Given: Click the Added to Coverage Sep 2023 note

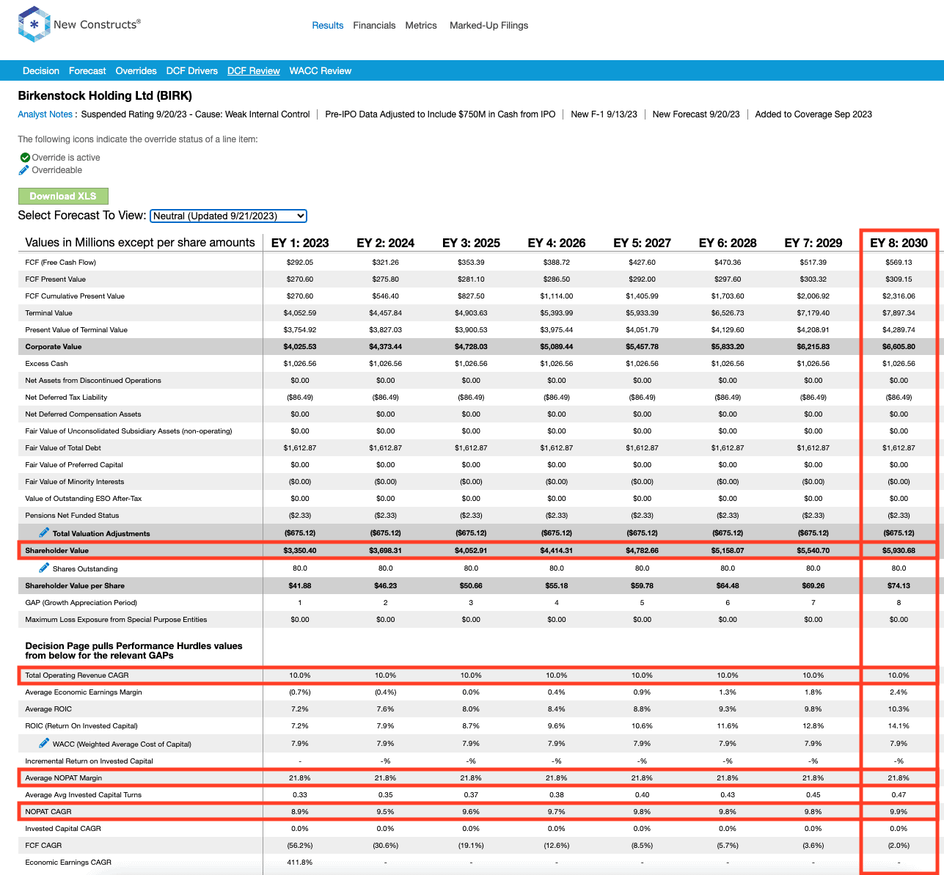Looking at the screenshot, I should coord(813,114).
